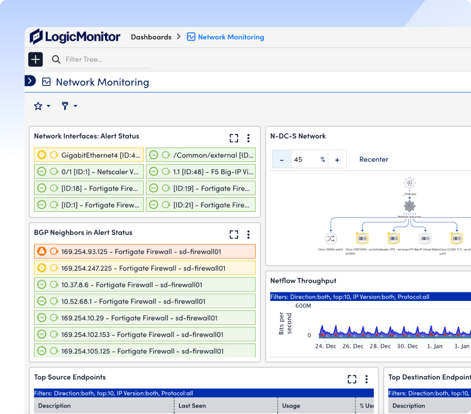Increase topology map zoom with plus button

tap(337, 159)
